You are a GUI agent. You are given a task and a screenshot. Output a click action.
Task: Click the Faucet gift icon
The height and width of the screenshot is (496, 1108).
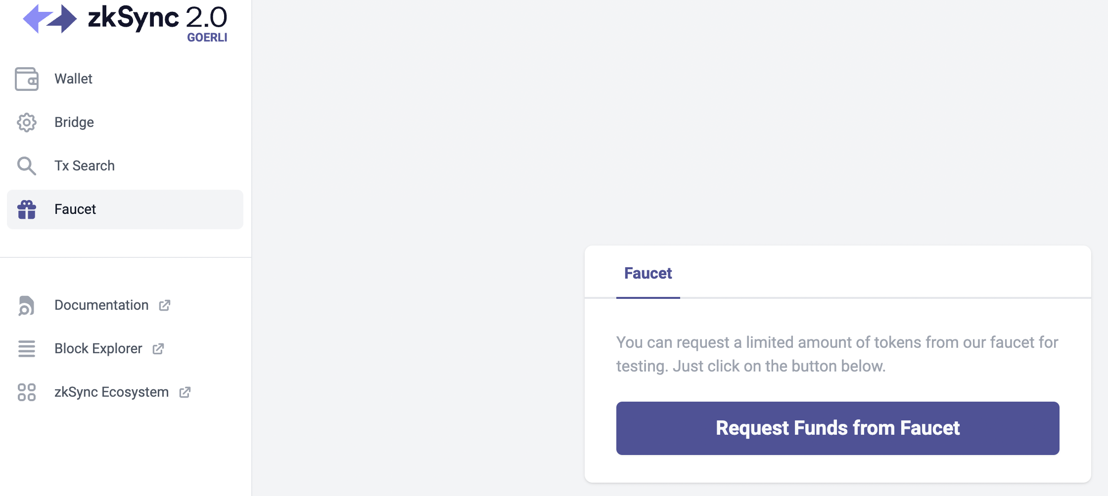[x=27, y=209]
